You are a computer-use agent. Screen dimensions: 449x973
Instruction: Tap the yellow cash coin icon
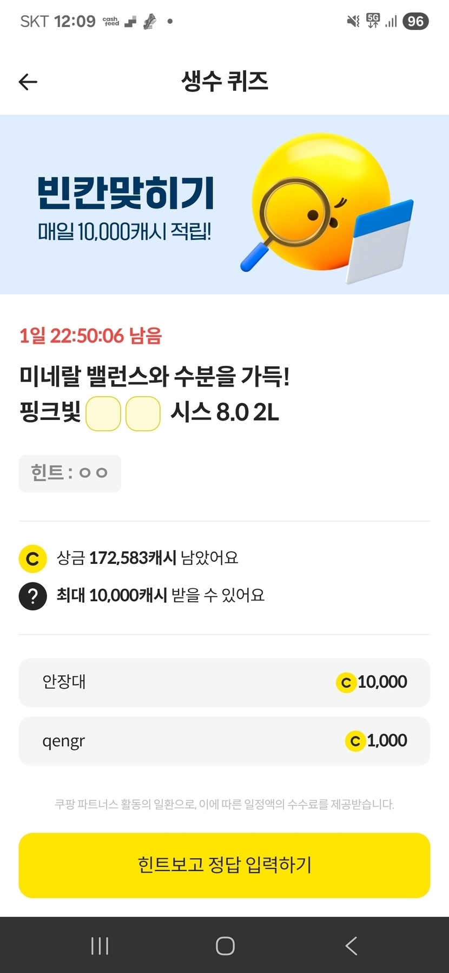32,558
